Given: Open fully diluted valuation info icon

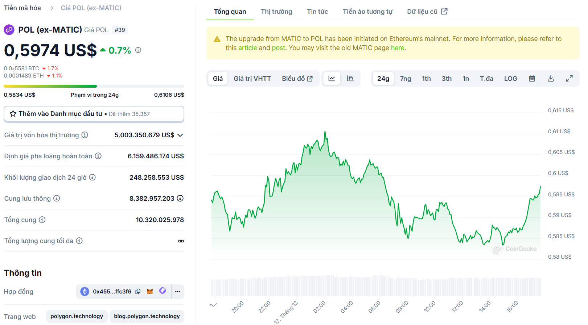Looking at the screenshot, I should tap(98, 156).
